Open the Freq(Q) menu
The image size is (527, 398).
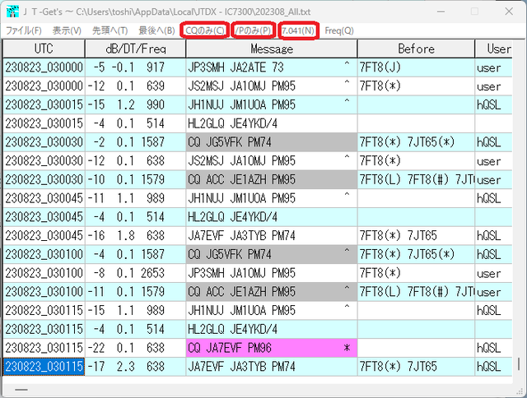click(x=339, y=31)
